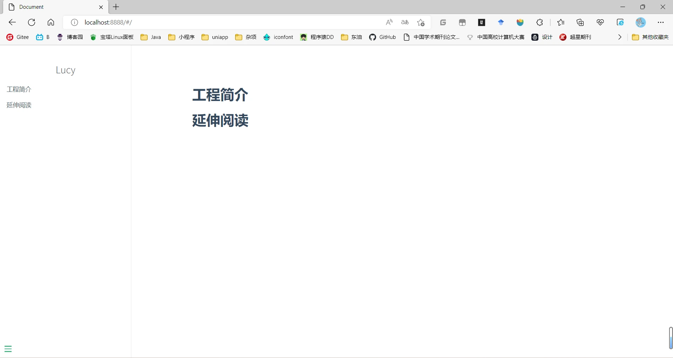This screenshot has height=358, width=673.
Task: Open Browser essentials heart icon
Action: pyautogui.click(x=600, y=22)
